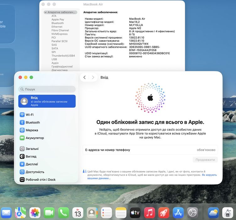The width and height of the screenshot is (236, 220).
Task: Open Доступність accessibility settings
Action: point(47,172)
